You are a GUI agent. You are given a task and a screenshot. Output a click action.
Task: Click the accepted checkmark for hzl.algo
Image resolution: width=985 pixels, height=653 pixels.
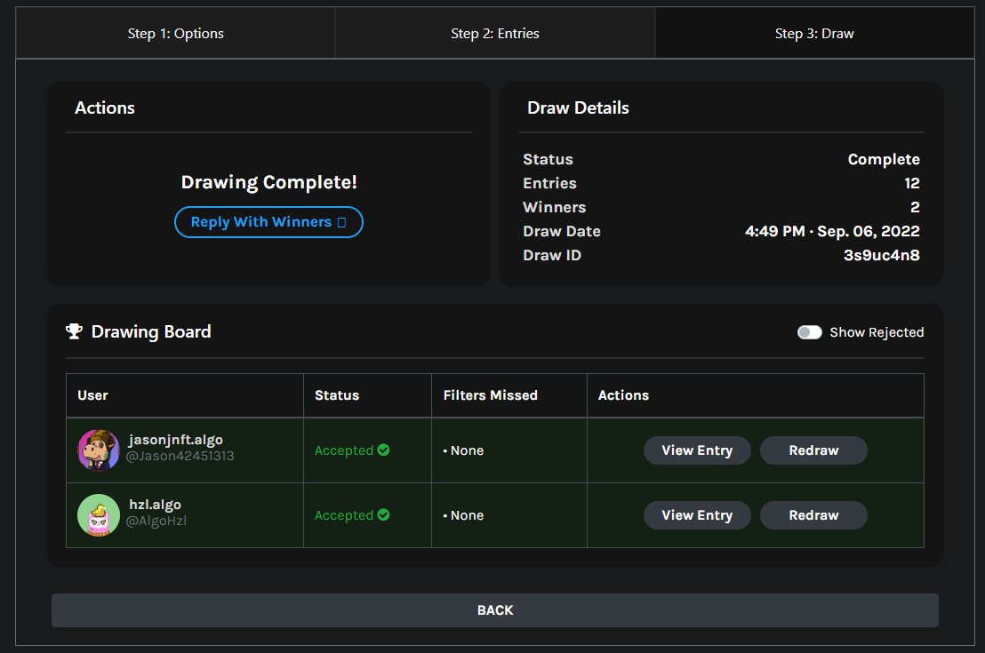click(384, 515)
